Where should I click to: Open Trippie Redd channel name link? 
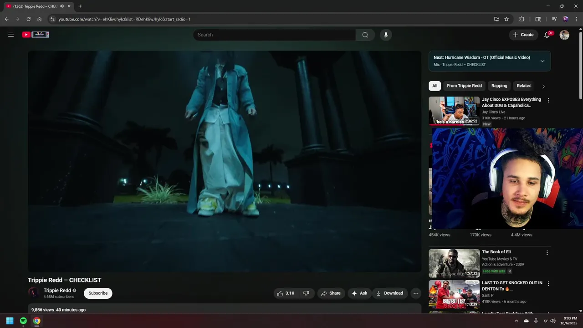click(x=57, y=291)
